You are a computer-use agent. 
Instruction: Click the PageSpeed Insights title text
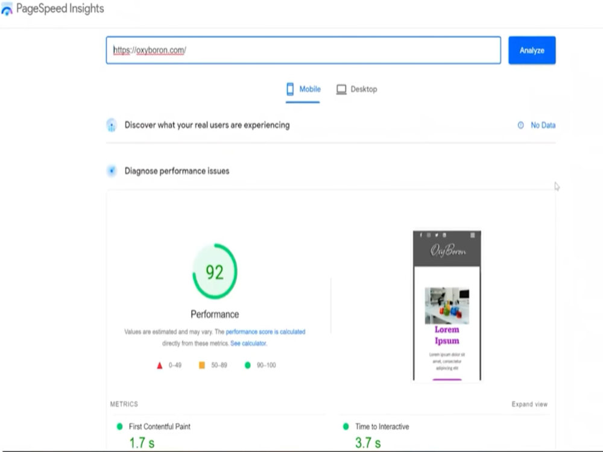(x=60, y=8)
